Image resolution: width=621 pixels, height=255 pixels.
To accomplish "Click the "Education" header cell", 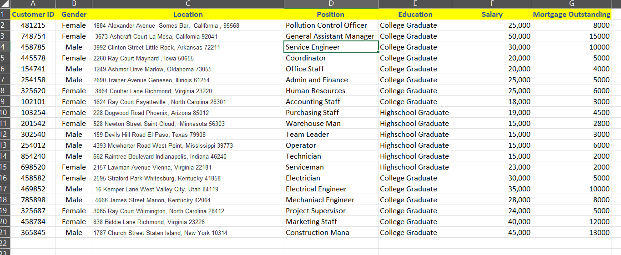I will [x=415, y=15].
